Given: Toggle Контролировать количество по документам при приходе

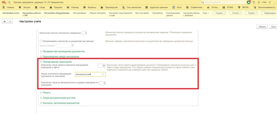Looking at the screenshot, I should 41,41.
